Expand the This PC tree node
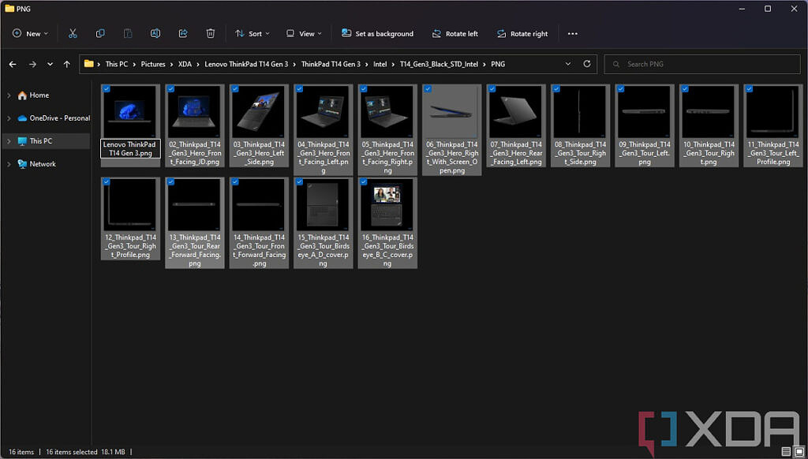This screenshot has height=459, width=808. 9,141
